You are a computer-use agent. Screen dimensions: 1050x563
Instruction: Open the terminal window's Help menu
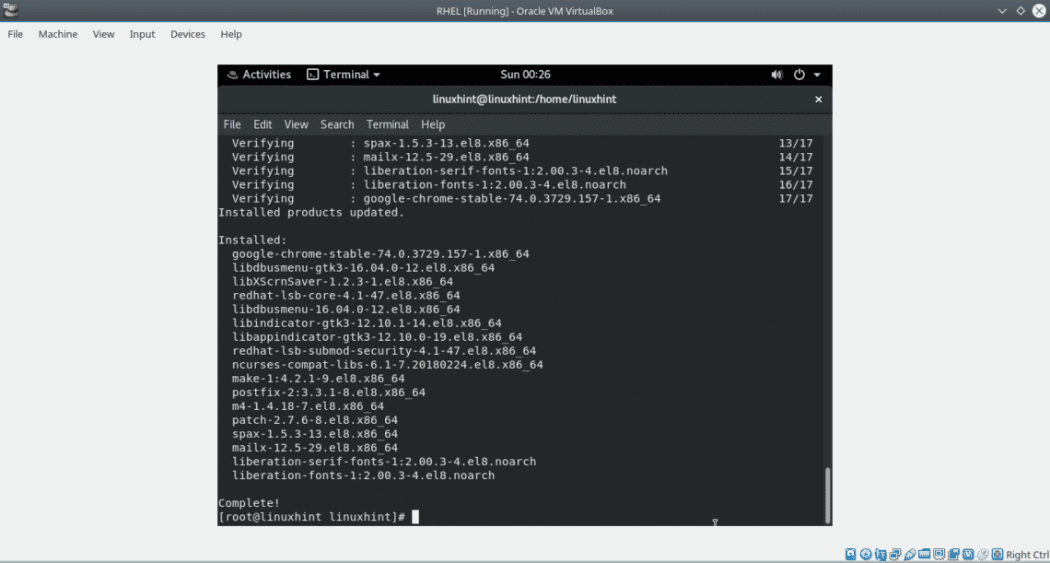[x=433, y=124]
